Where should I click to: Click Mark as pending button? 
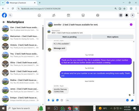[69, 37]
